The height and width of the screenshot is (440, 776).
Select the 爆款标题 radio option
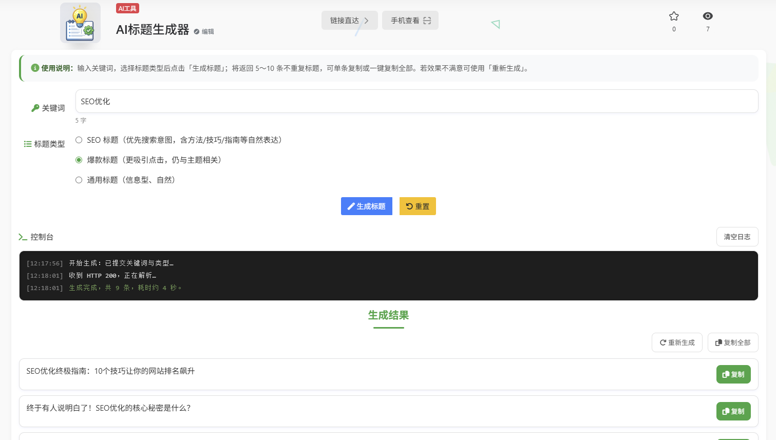point(79,160)
